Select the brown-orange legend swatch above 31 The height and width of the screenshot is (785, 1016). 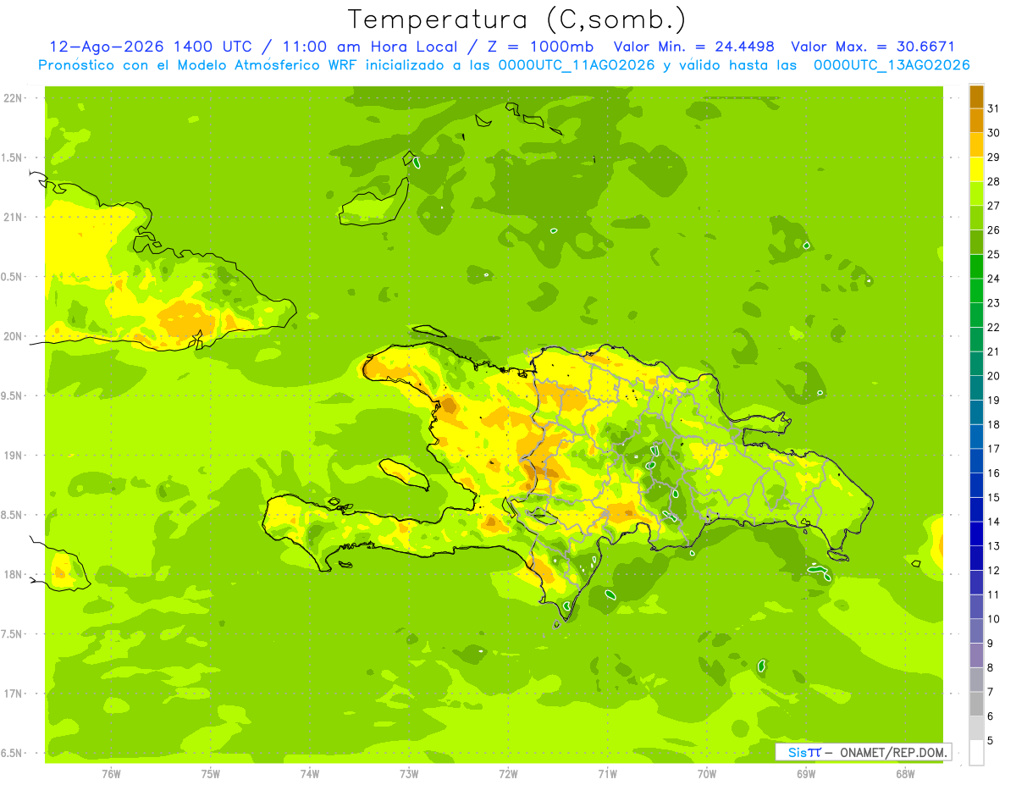click(x=976, y=97)
